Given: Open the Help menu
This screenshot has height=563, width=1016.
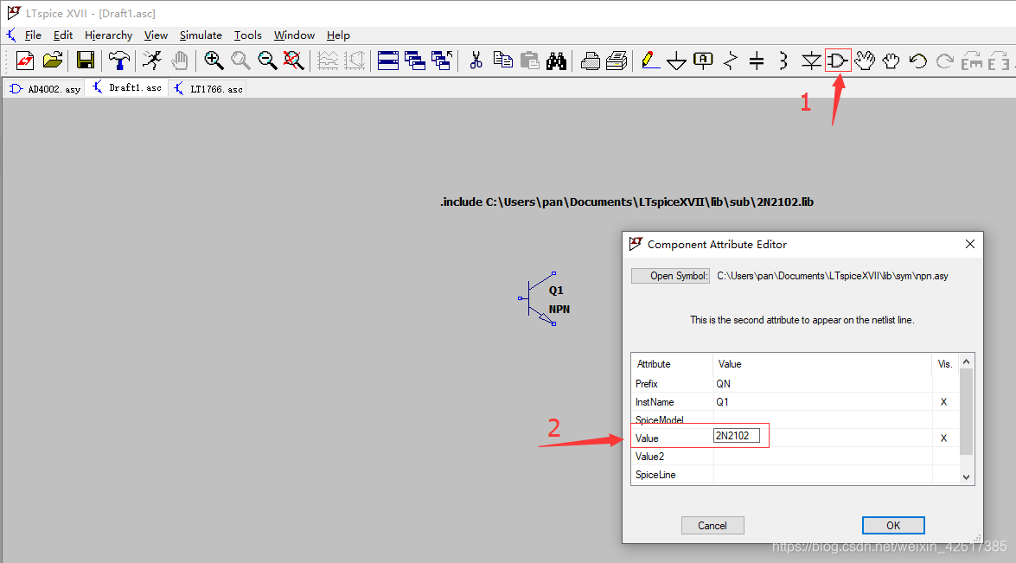Looking at the screenshot, I should pyautogui.click(x=338, y=35).
